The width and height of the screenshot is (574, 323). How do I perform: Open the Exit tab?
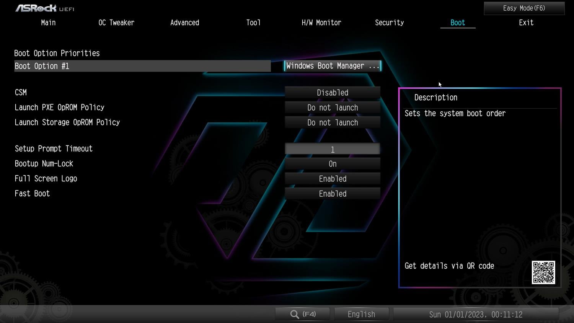[526, 23]
